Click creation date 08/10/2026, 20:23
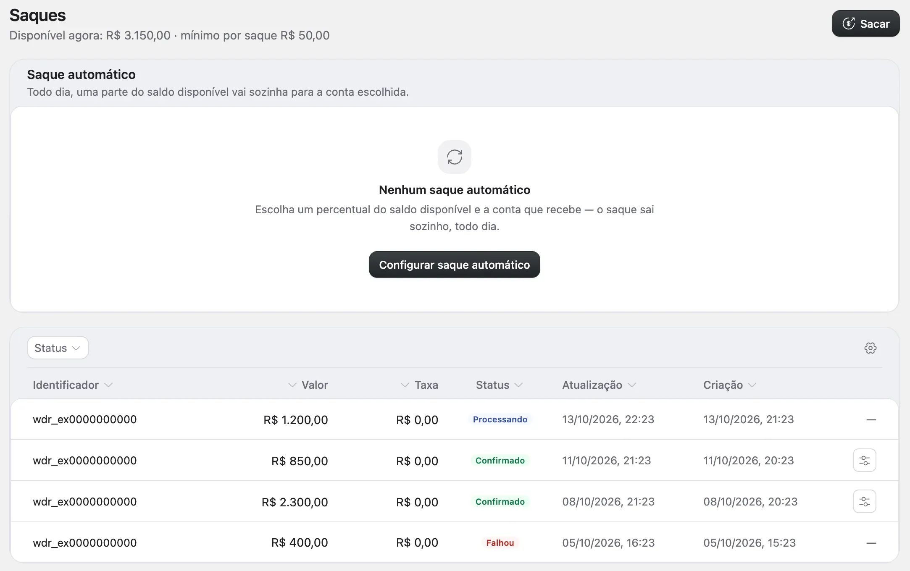Screen dimensions: 910x571 pos(750,501)
